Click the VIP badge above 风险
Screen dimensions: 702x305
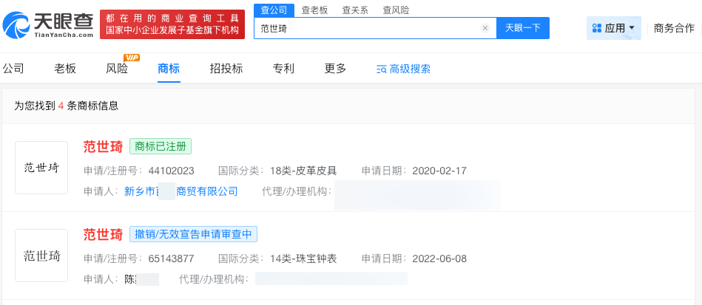[x=132, y=58]
